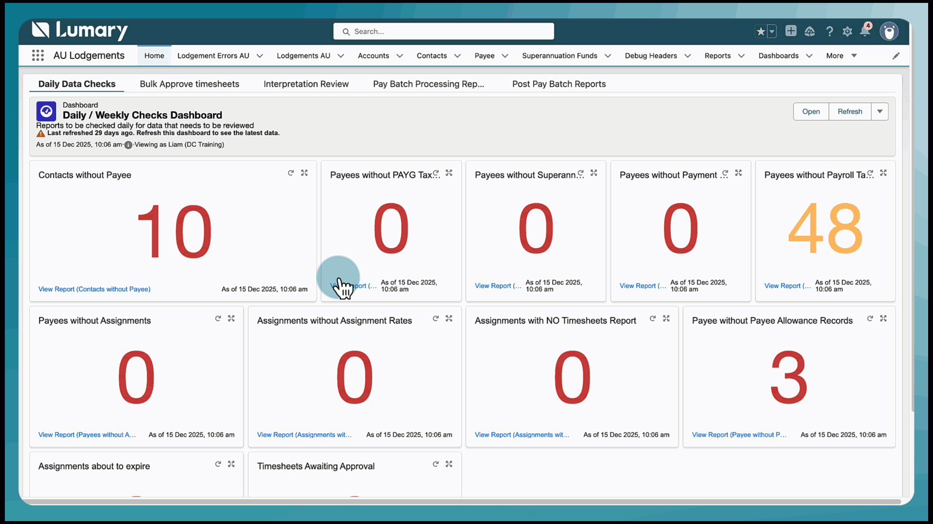The height and width of the screenshot is (524, 933).
Task: Click the dashboard info icon near viewing details
Action: click(128, 145)
